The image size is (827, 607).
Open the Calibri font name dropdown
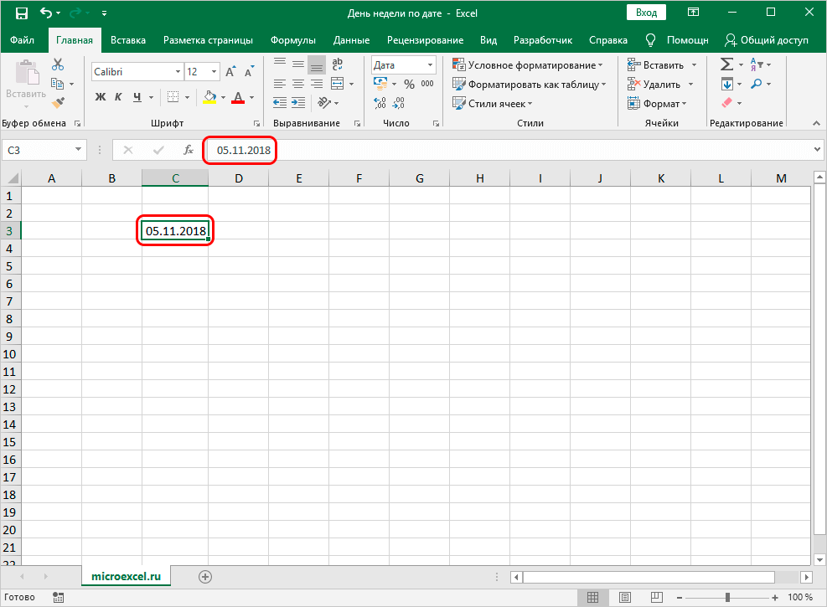coord(136,72)
